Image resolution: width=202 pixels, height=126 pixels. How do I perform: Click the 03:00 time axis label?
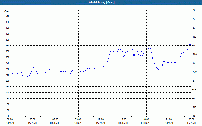click(x=33, y=119)
